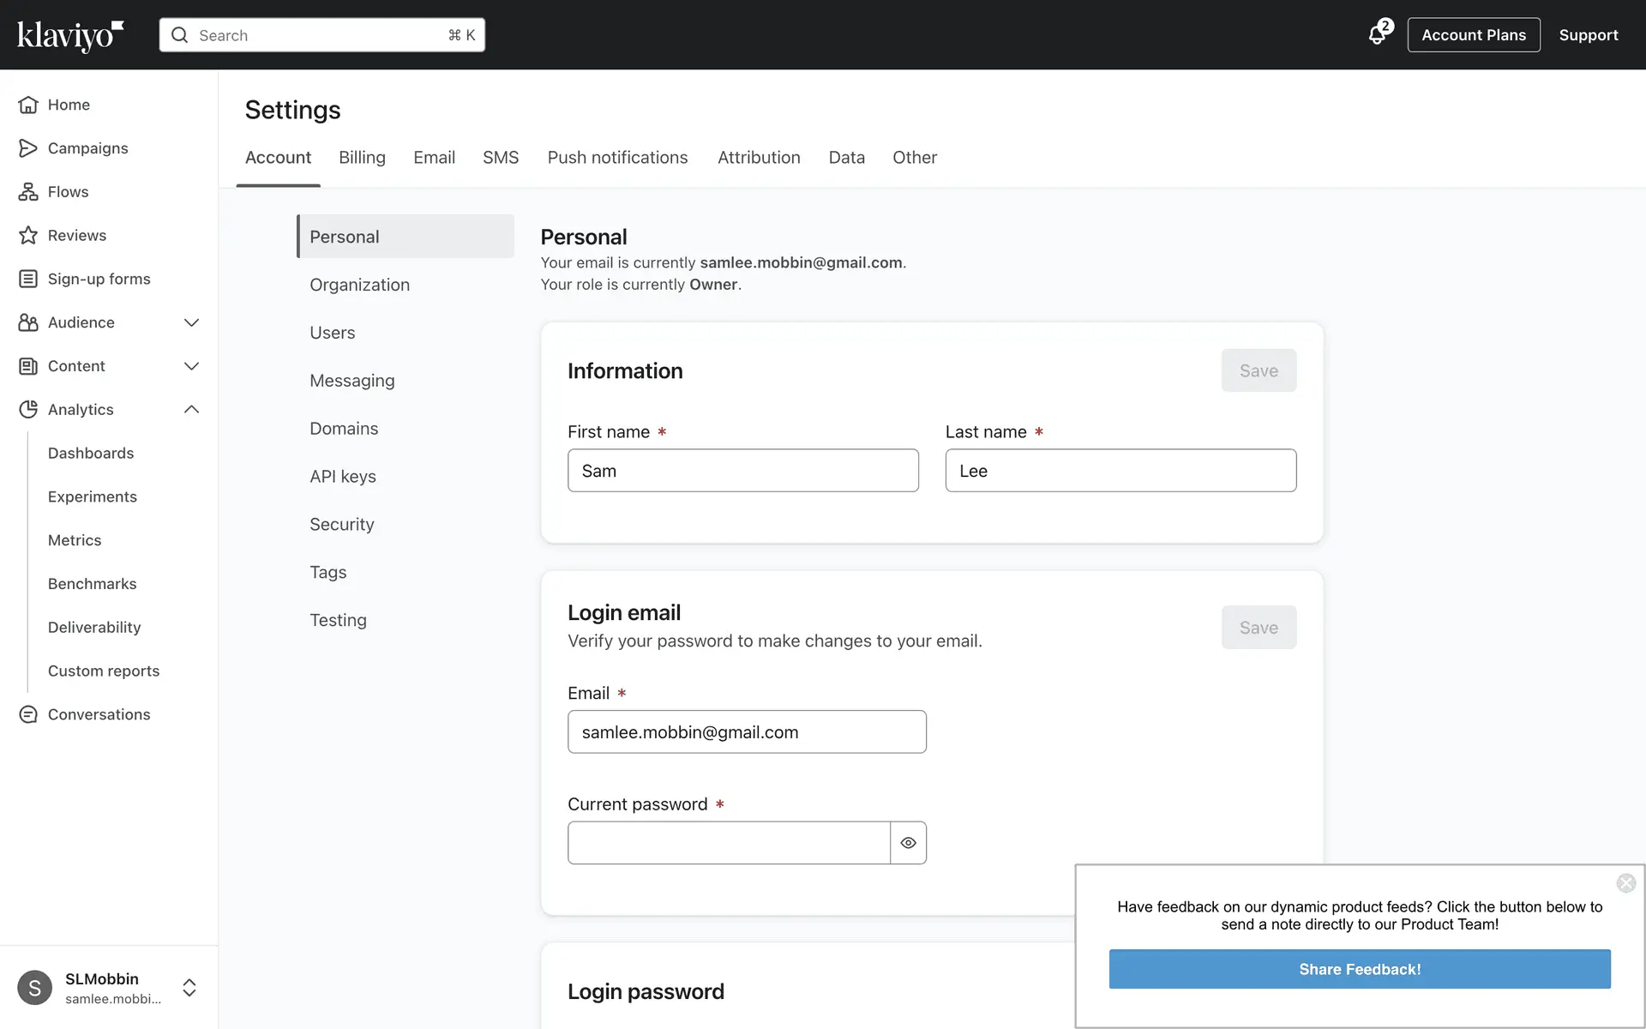Click the Share Feedback! button
Screen dimensions: 1646x1029
1359,969
